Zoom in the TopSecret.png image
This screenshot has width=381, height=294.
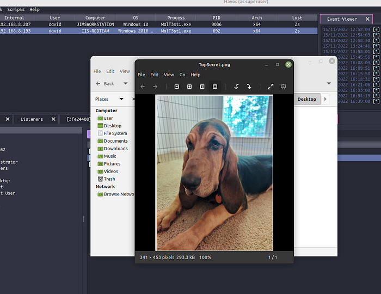(189, 87)
